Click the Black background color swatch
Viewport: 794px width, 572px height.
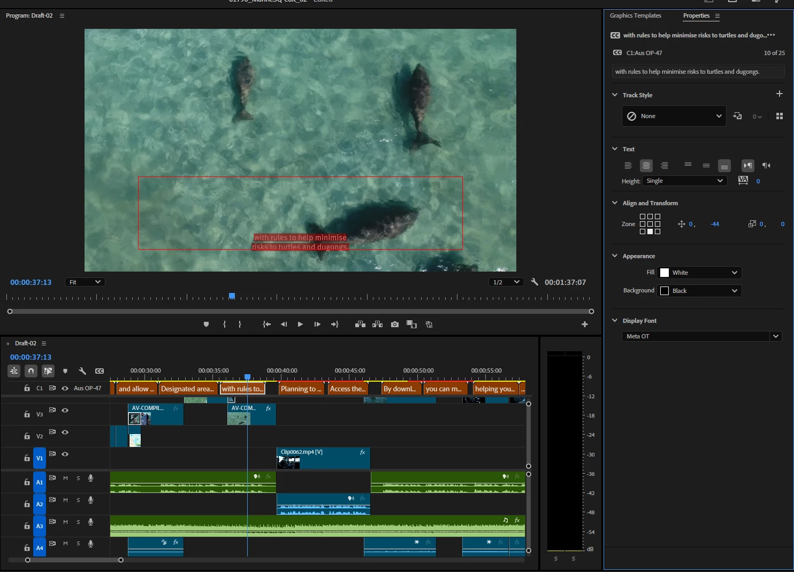pos(665,291)
